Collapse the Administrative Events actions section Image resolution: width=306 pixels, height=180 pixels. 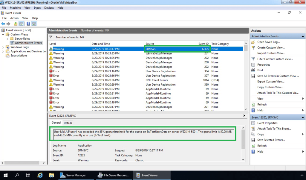tap(303, 36)
